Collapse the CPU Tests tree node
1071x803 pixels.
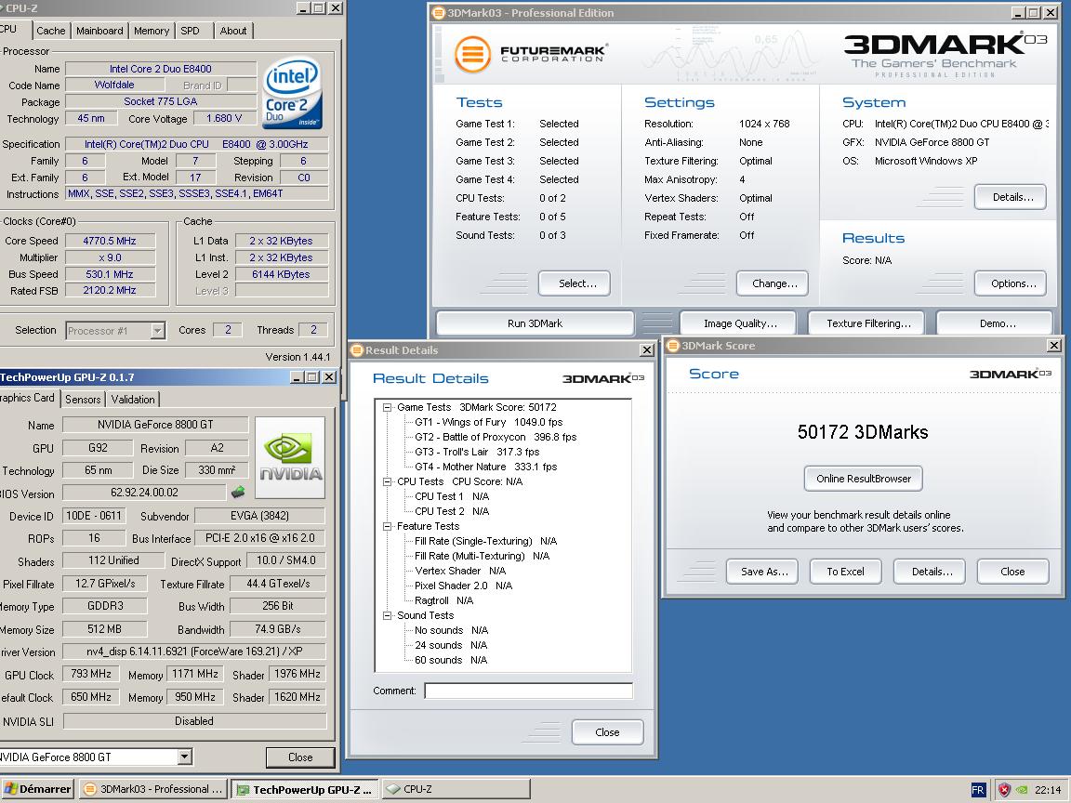pyautogui.click(x=388, y=482)
